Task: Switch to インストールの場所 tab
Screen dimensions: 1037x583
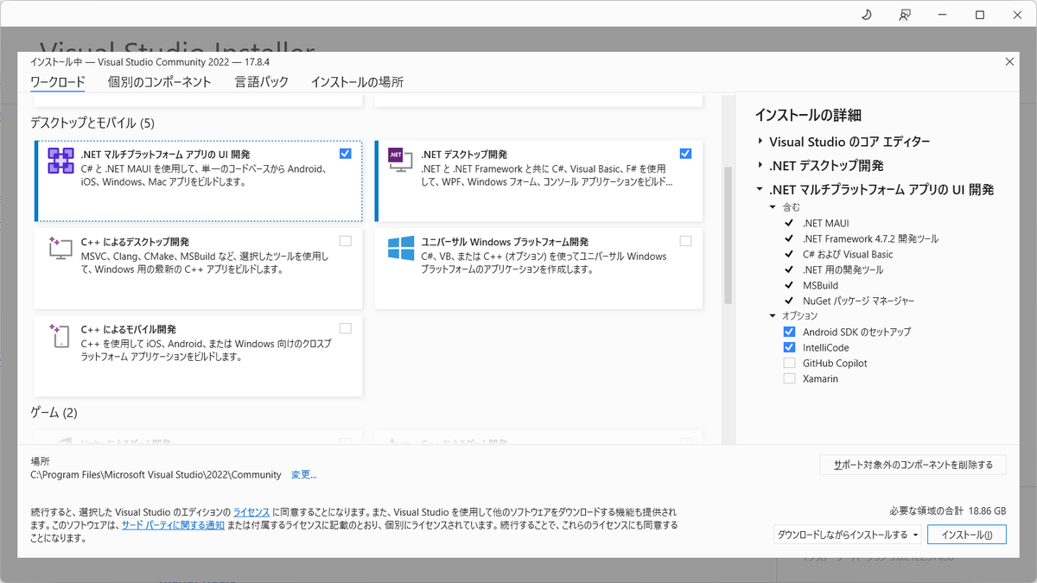Action: (x=357, y=82)
